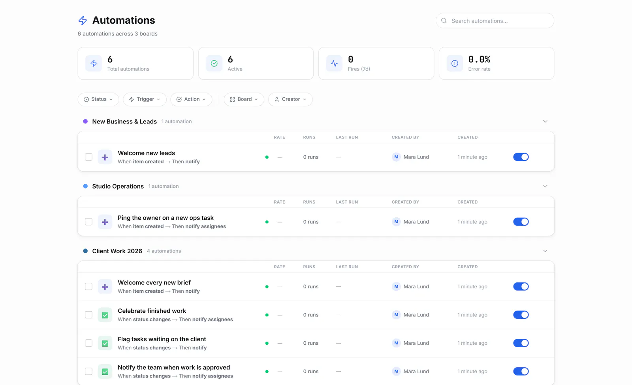
Task: Turn off Notify the team when work is approved
Action: pyautogui.click(x=521, y=371)
